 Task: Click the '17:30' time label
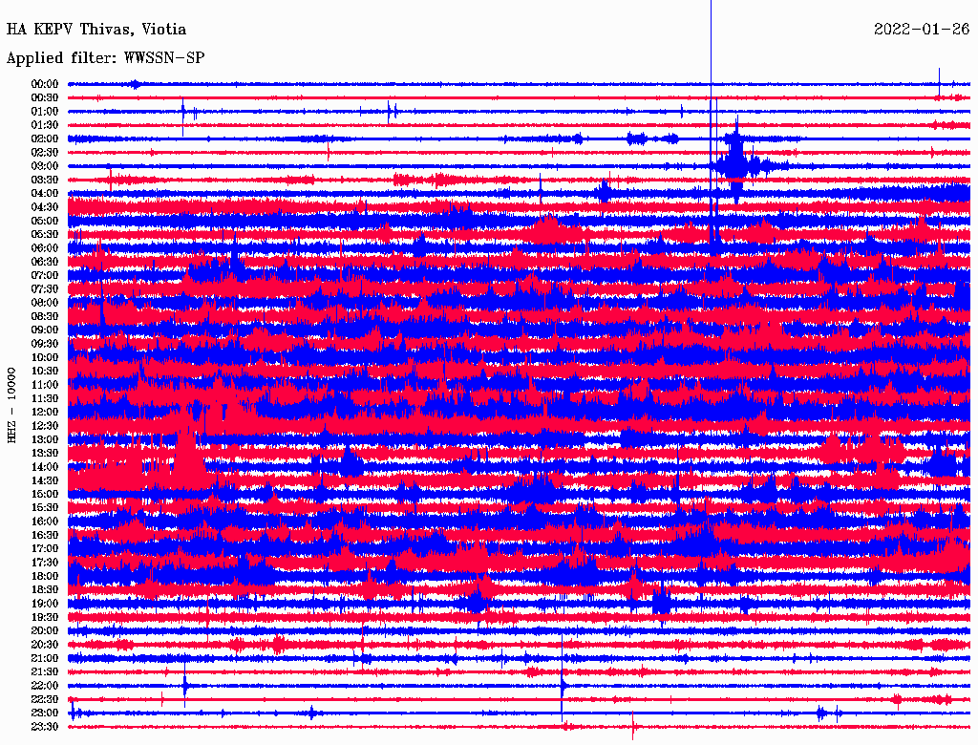point(45,563)
